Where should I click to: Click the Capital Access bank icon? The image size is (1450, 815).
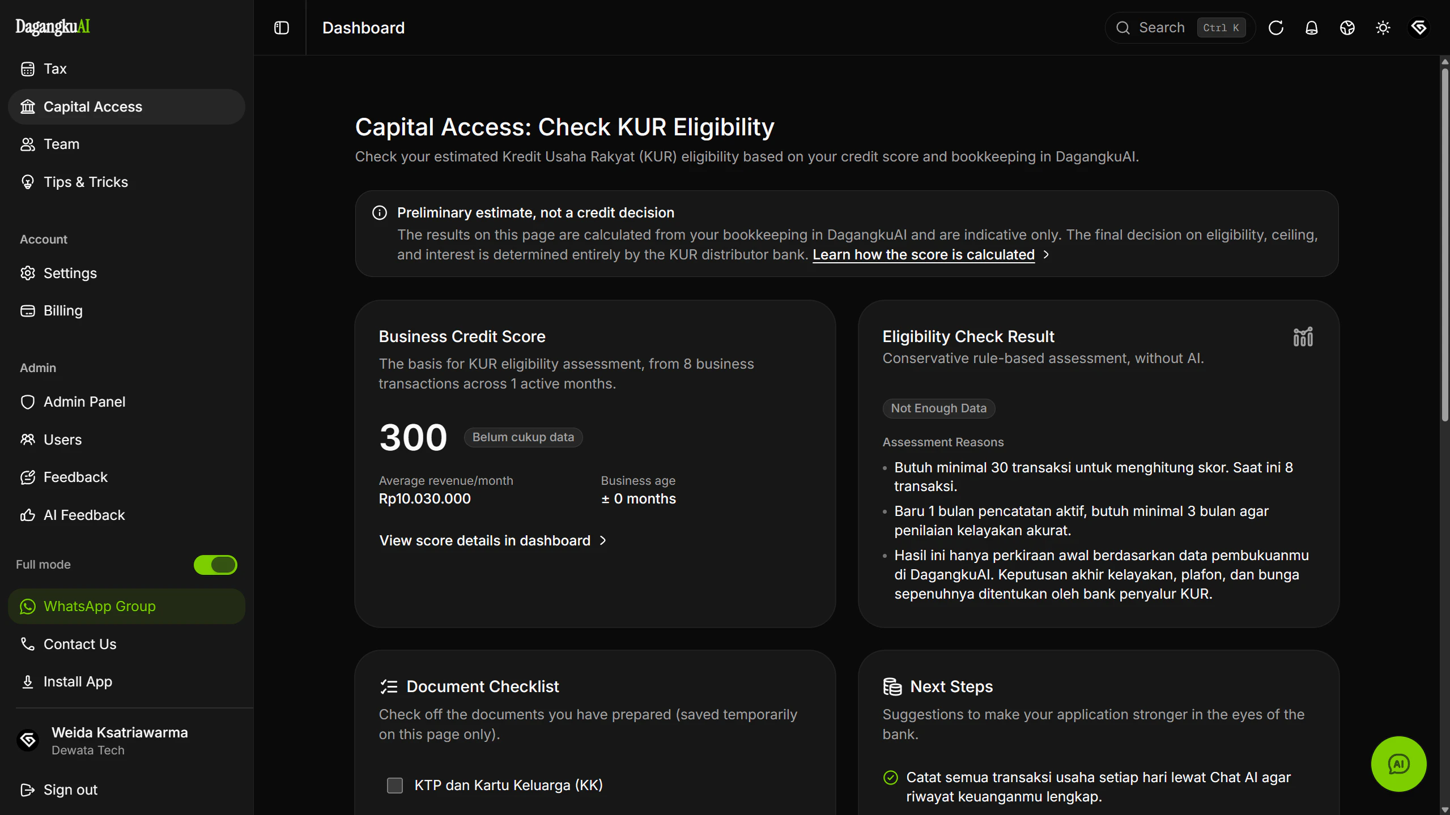pos(28,106)
